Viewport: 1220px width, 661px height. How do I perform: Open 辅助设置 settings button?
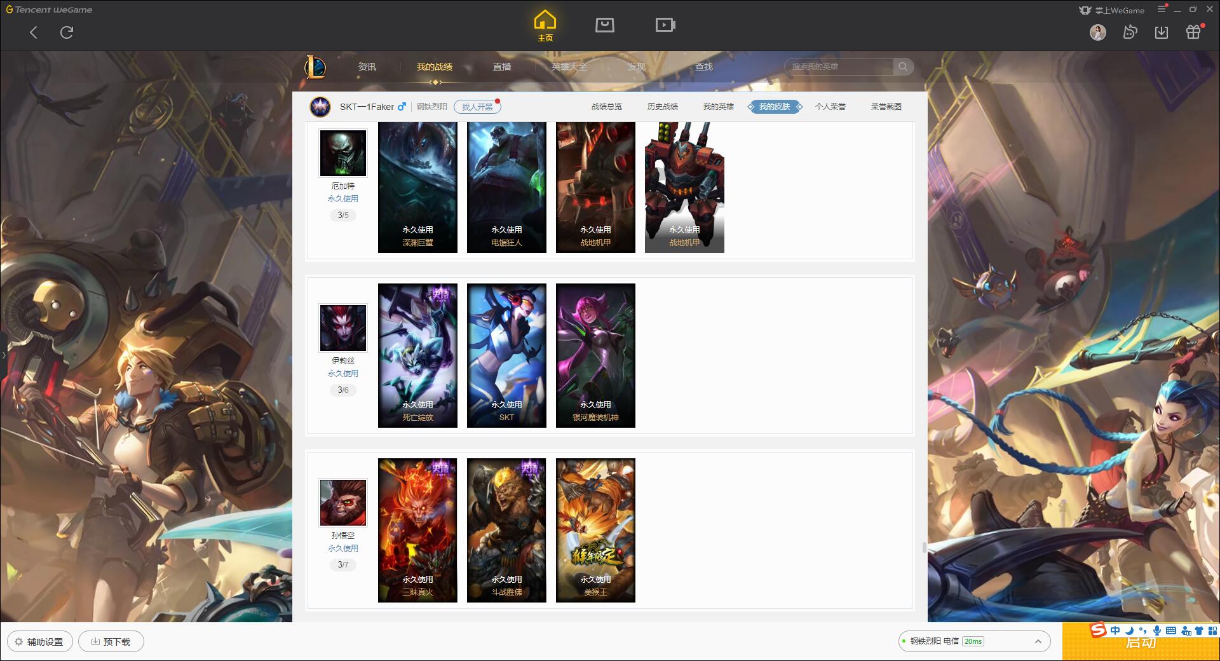click(x=40, y=641)
